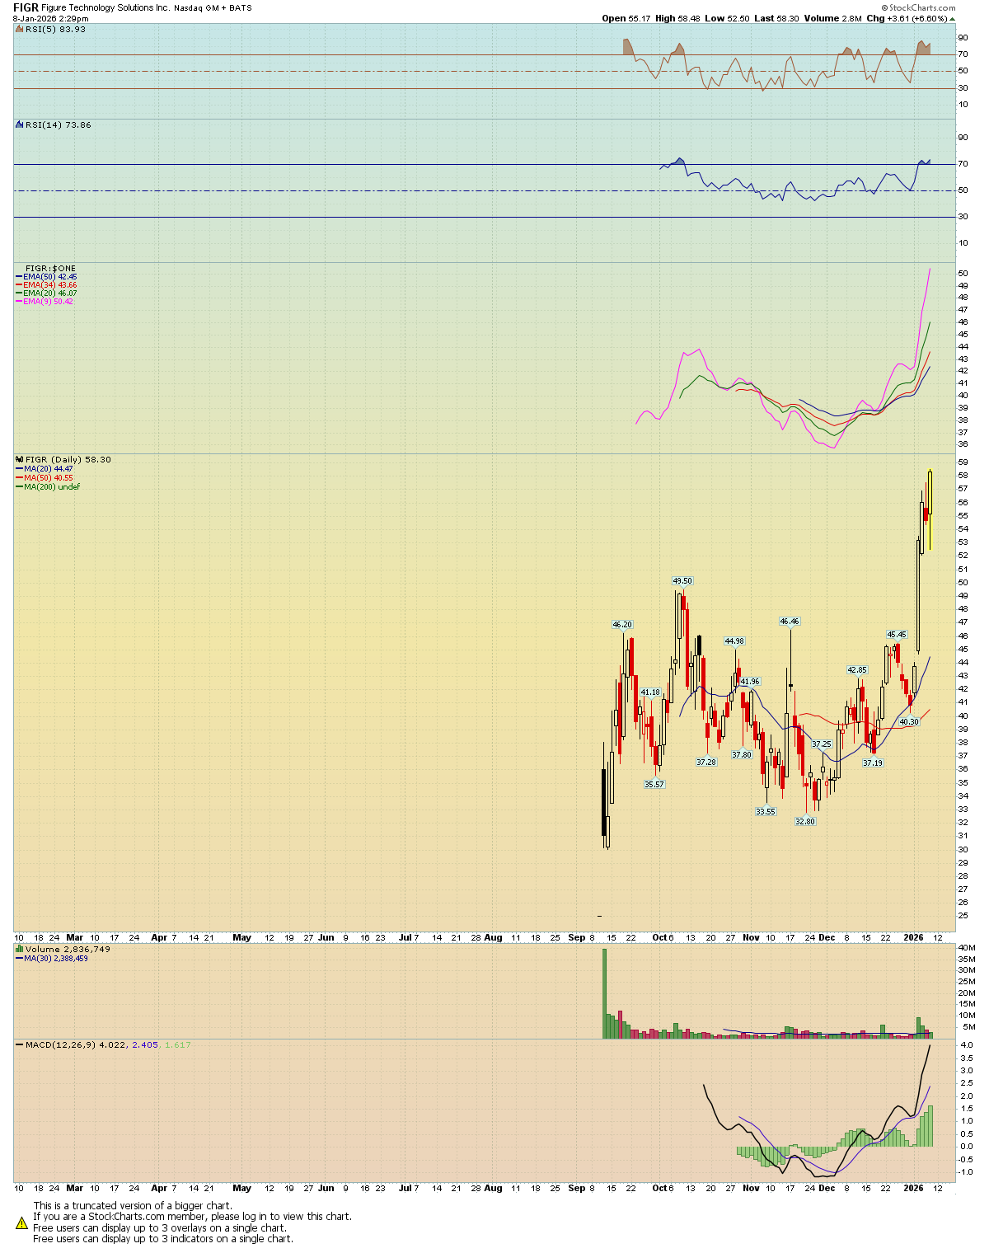
Task: Click the 49.50 price peak label
Action: (682, 581)
